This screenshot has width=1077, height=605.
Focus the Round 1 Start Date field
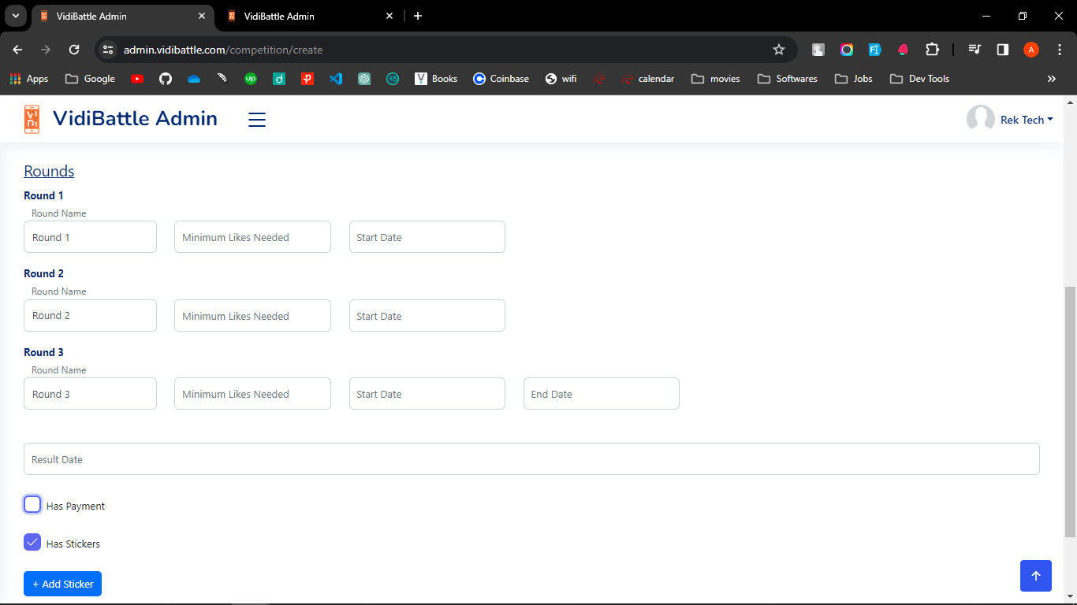pyautogui.click(x=427, y=237)
